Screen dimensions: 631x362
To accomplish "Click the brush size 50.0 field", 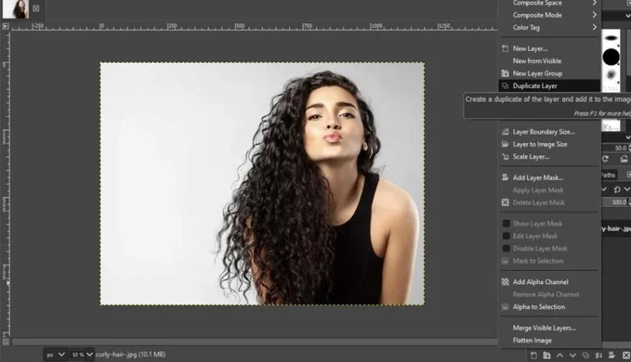I will coord(615,148).
